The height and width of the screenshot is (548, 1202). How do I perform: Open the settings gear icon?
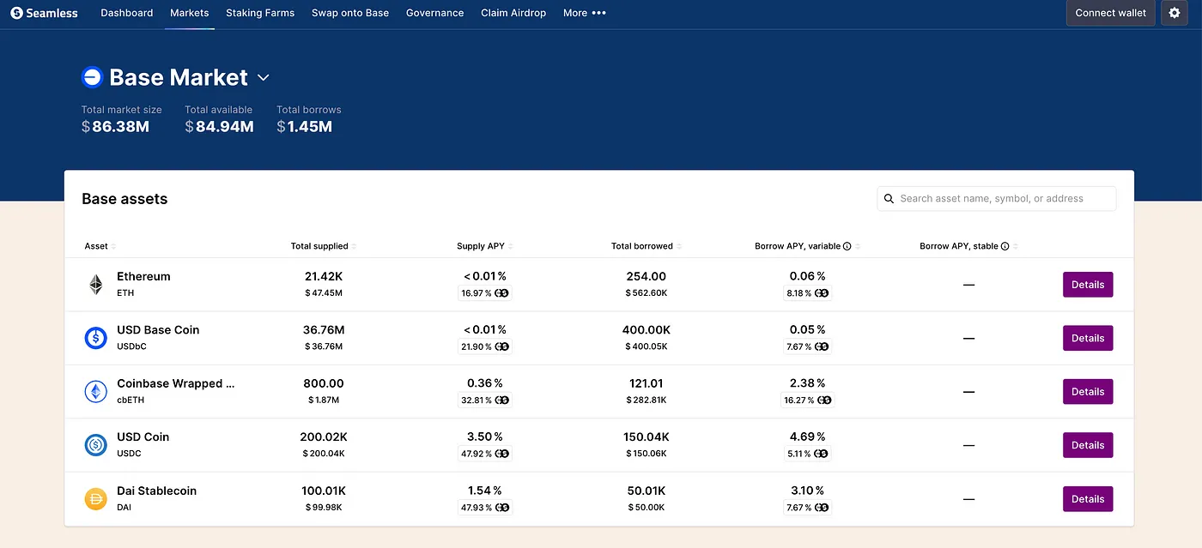click(1175, 13)
